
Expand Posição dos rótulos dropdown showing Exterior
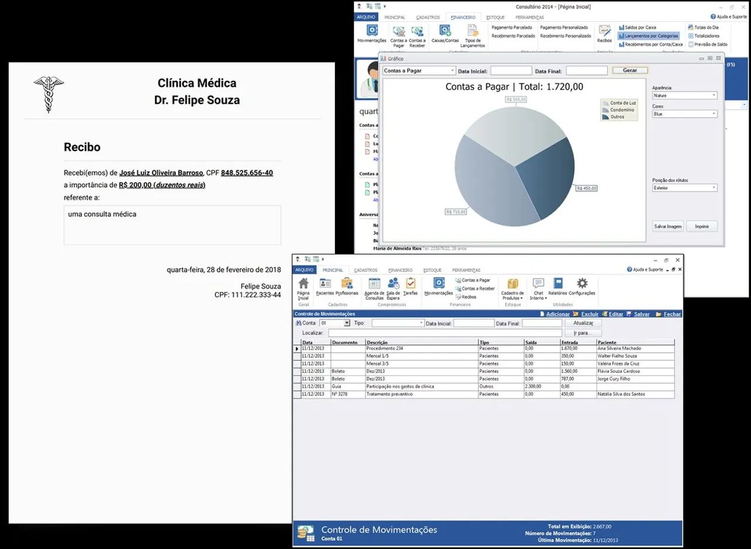coord(713,188)
